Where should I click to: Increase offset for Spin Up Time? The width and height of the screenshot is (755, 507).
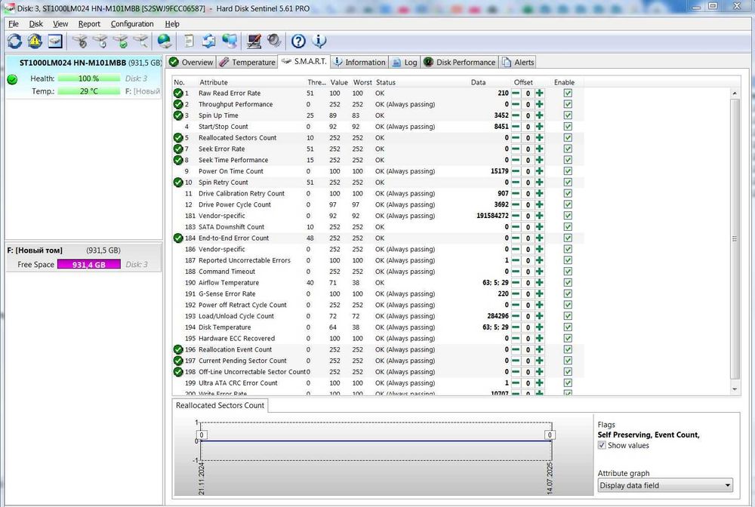(539, 115)
